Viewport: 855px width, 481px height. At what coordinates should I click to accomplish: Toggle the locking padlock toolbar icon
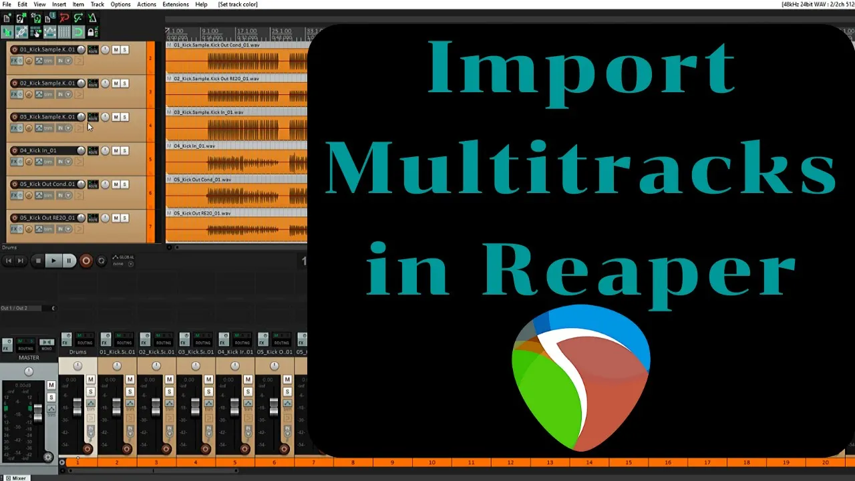93,32
